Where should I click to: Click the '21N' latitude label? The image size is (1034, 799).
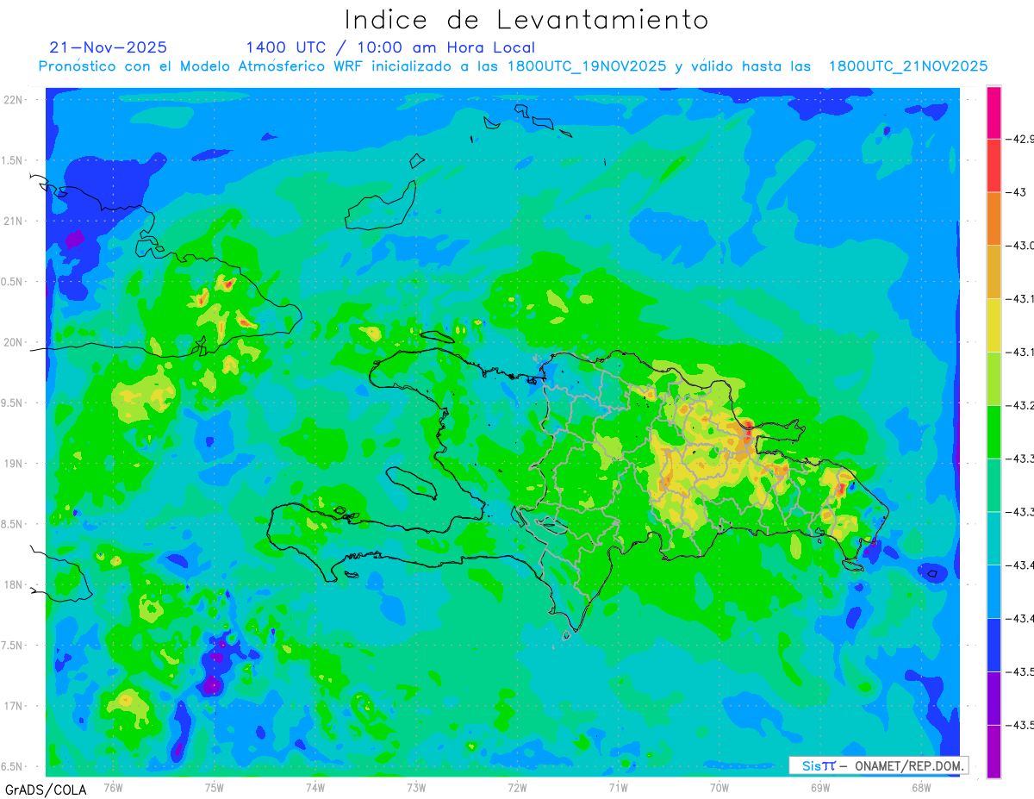pyautogui.click(x=14, y=221)
